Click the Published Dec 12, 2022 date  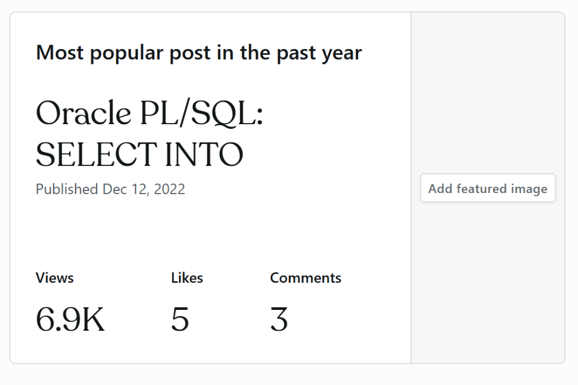click(x=110, y=189)
